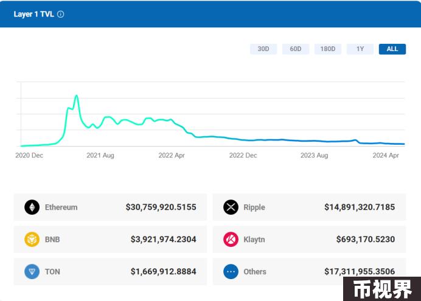The height and width of the screenshot is (301, 421).
Task: Click Klaytn value $693,170.5230
Action: (x=366, y=240)
